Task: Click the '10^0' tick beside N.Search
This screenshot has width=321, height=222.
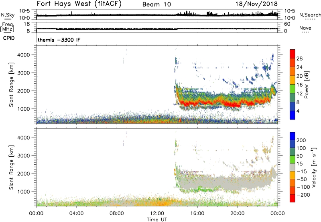Action: click(290, 18)
